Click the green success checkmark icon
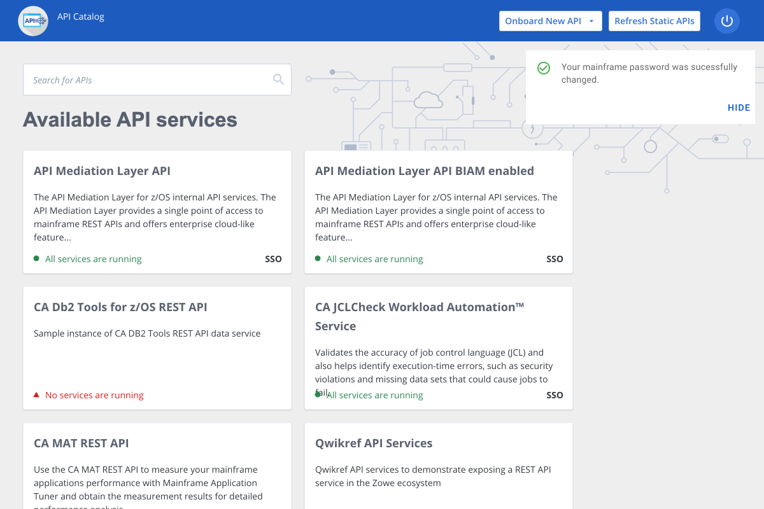The width and height of the screenshot is (764, 509). [544, 68]
